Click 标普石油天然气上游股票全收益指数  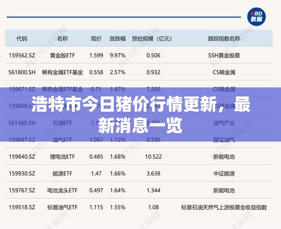224,208
